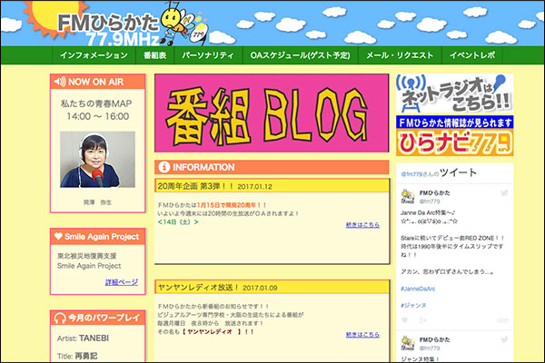Viewport: 545px width, 363px height.
Task: Click 続きはこちら link under 20周年企画 post
Action: [x=363, y=223]
